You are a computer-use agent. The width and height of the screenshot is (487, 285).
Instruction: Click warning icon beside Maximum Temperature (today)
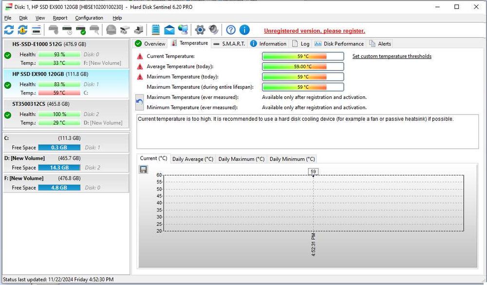click(140, 77)
